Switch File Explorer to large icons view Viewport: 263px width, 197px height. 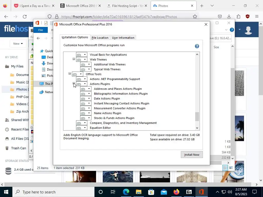tap(231, 168)
